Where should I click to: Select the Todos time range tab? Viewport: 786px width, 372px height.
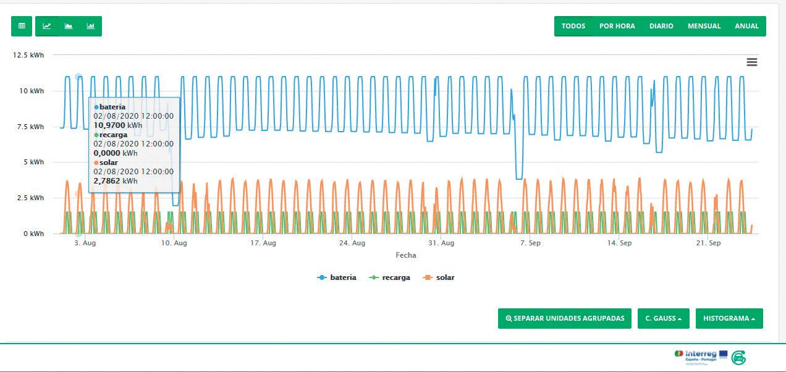click(x=573, y=26)
